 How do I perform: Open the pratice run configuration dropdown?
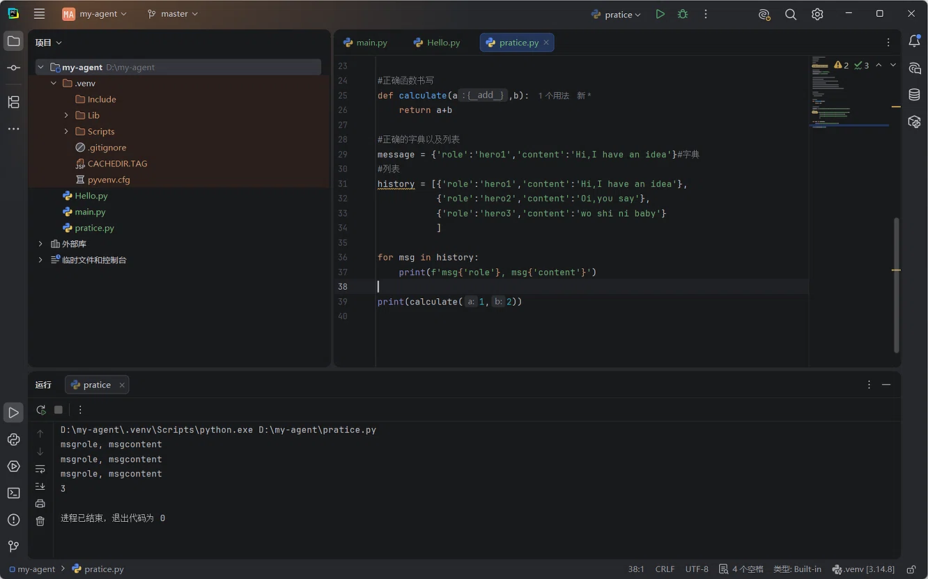click(x=616, y=14)
